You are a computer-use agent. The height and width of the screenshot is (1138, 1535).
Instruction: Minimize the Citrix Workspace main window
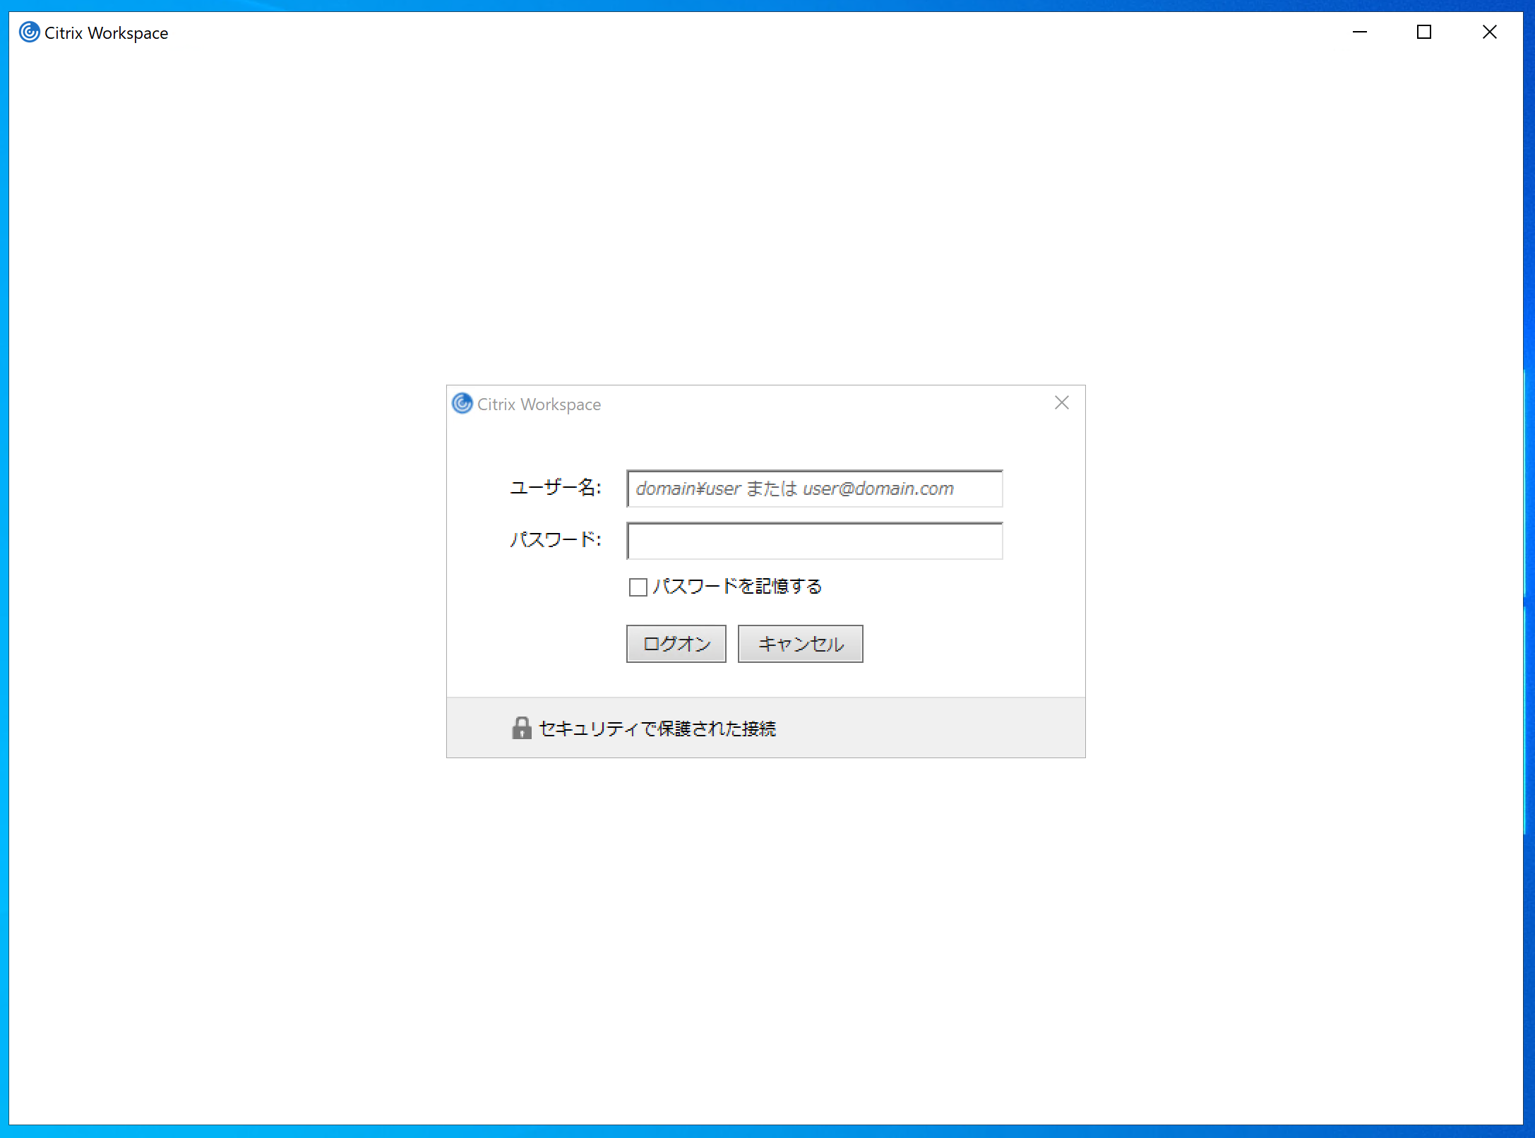click(x=1359, y=32)
